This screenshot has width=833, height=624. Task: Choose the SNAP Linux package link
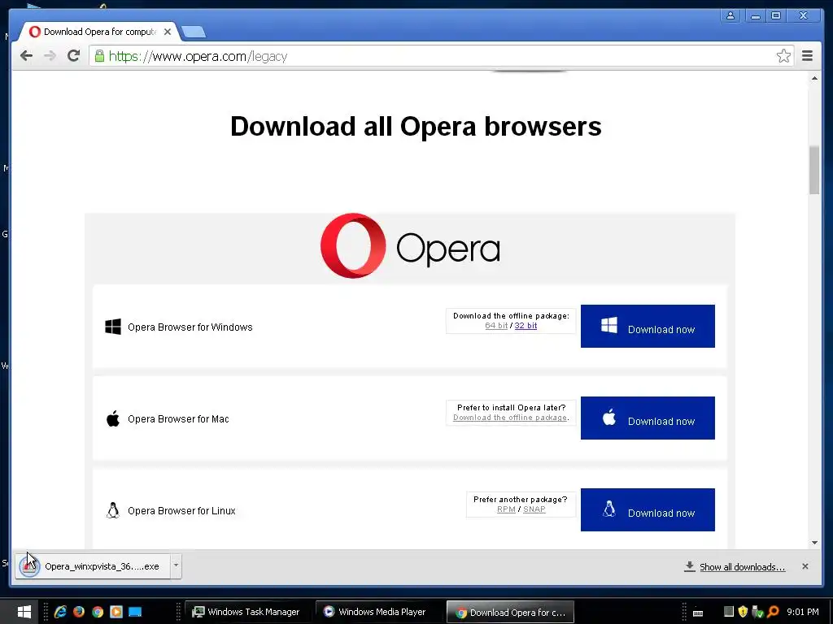534,509
